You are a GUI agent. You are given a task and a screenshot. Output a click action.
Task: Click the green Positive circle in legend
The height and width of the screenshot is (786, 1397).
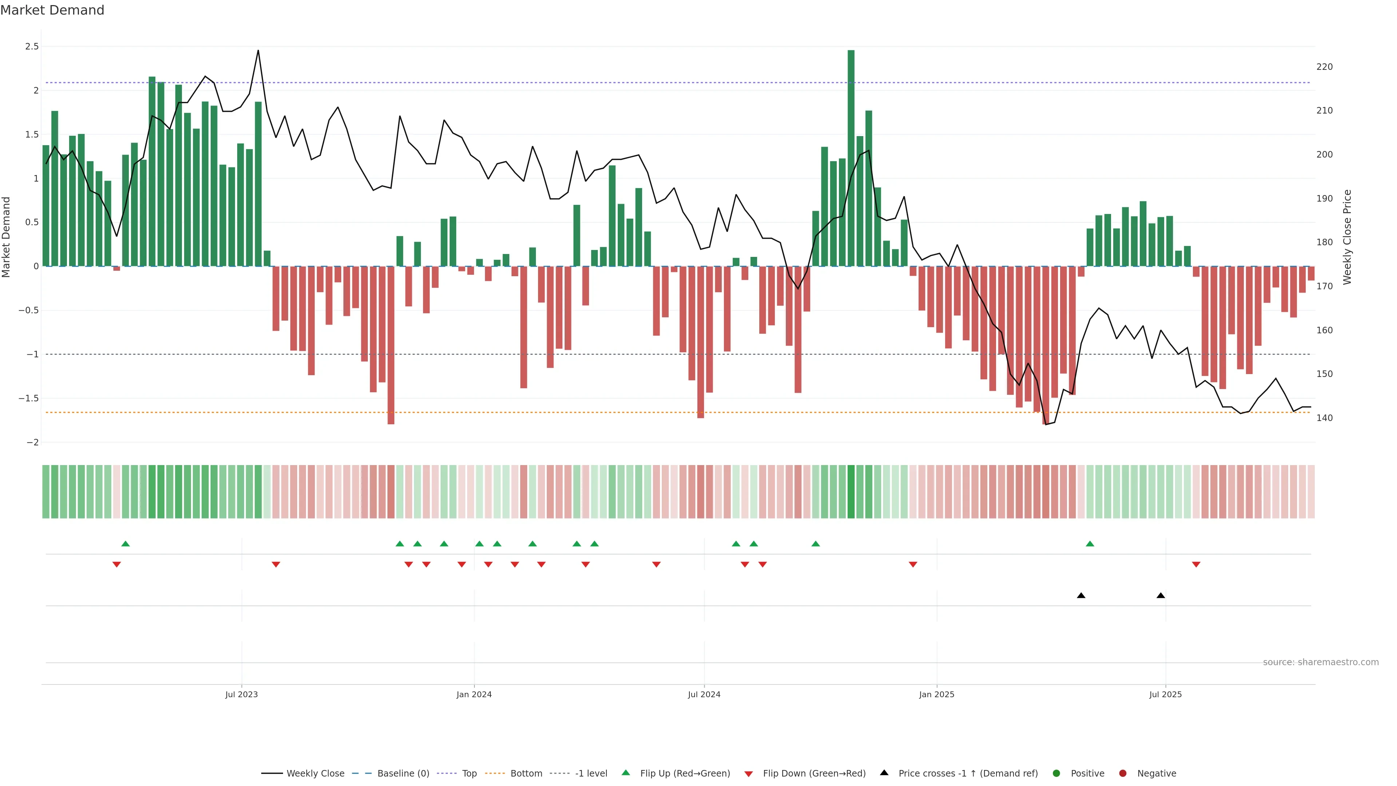(1056, 773)
